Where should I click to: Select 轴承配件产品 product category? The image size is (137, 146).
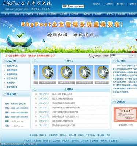click(x=12, y=66)
